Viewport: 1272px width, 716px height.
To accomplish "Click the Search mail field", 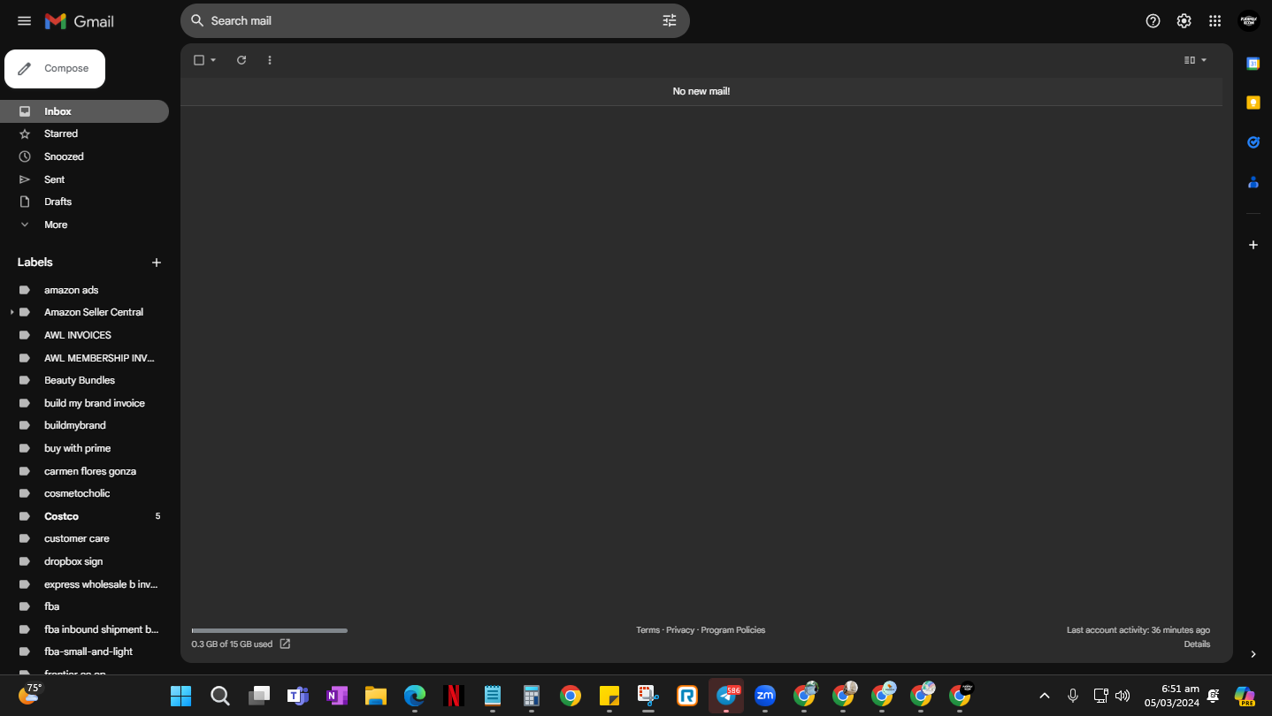I will [x=433, y=20].
